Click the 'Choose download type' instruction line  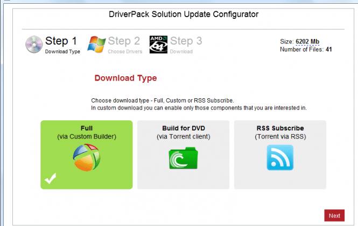point(163,100)
